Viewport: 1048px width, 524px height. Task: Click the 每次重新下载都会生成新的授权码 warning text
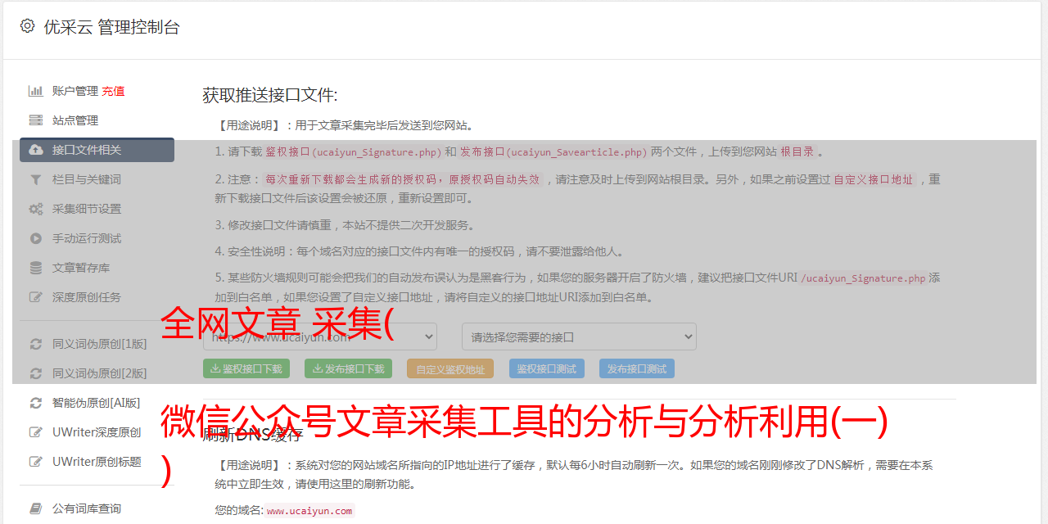(403, 179)
